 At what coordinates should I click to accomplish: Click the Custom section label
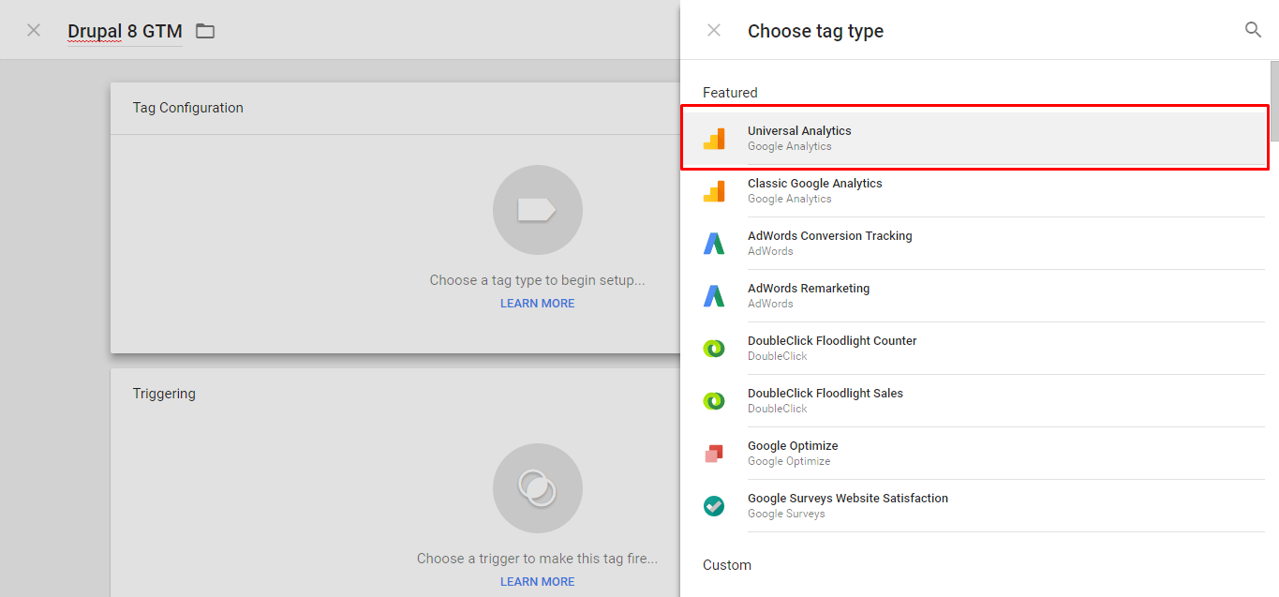click(x=727, y=565)
